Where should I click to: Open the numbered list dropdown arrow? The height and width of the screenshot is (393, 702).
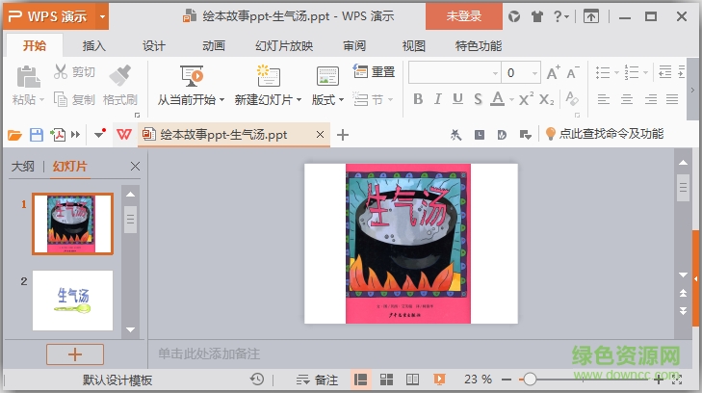tap(645, 72)
